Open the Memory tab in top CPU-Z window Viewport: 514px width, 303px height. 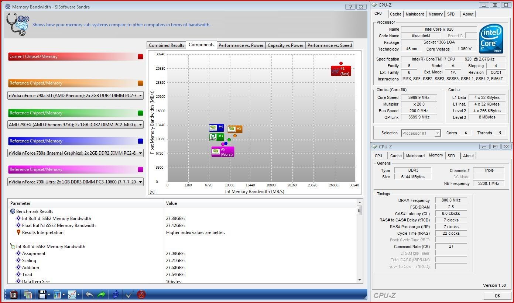(435, 14)
